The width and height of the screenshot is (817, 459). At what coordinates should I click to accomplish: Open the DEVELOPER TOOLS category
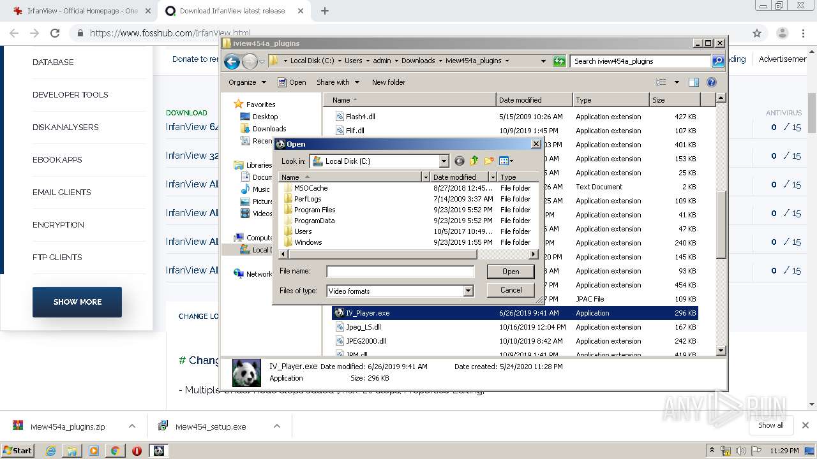coord(70,94)
